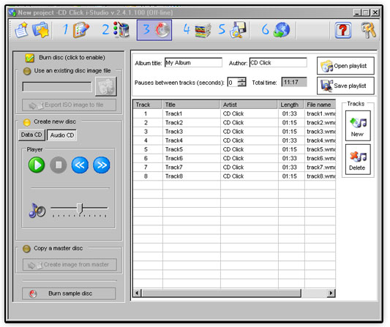Click file name track1.wma cell
Viewport: 390px width, 327px height.
pyautogui.click(x=321, y=114)
